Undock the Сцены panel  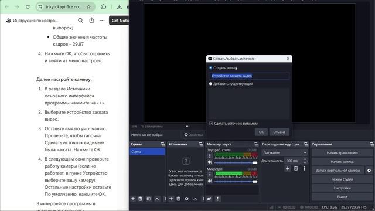[x=163, y=144]
